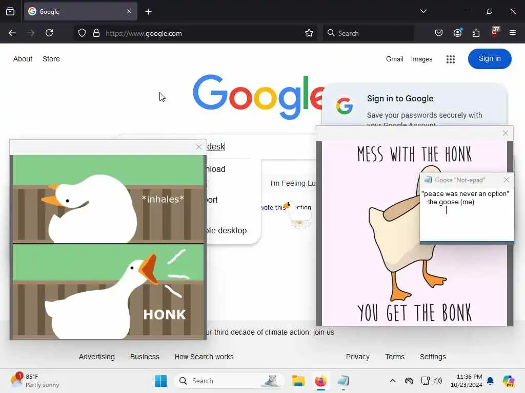
Task: Open the Store link
Action: 51,59
